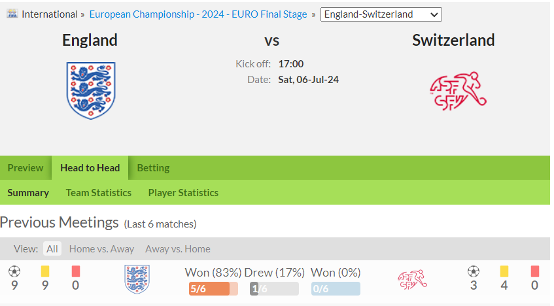Open the Preview tab
The width and height of the screenshot is (554, 306).
click(26, 168)
